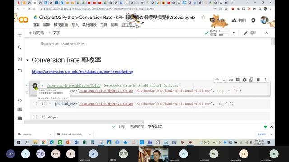Open the search and replace sidebar icon
Image resolution: width=289 pixels, height=162 pixels.
19,47
